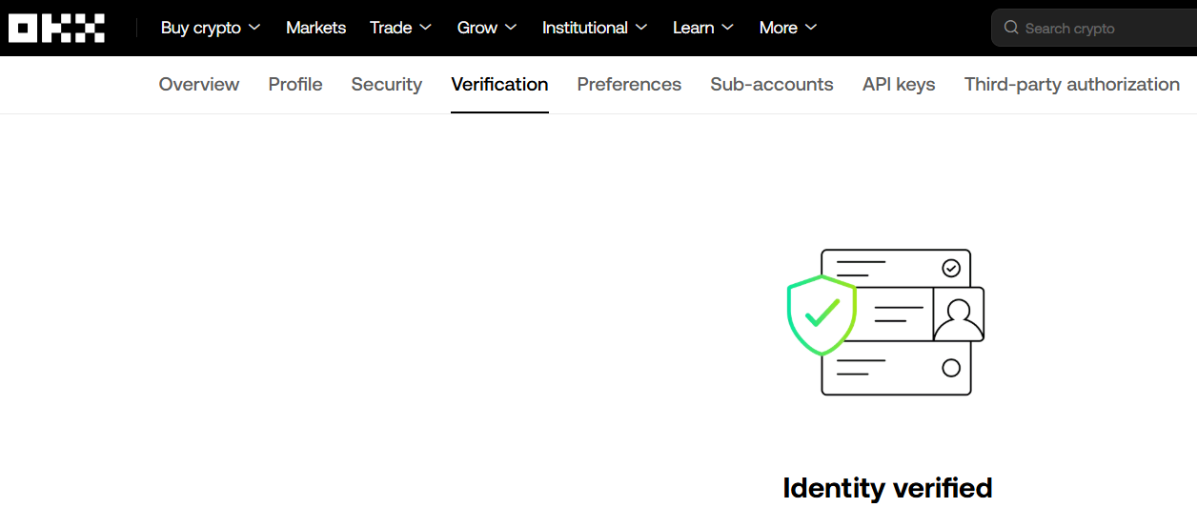Click the Identity verified heading
The height and width of the screenshot is (528, 1197).
point(887,488)
